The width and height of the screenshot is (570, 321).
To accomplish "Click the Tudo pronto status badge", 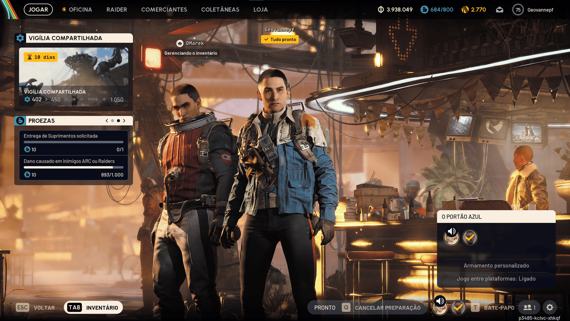I will 280,39.
